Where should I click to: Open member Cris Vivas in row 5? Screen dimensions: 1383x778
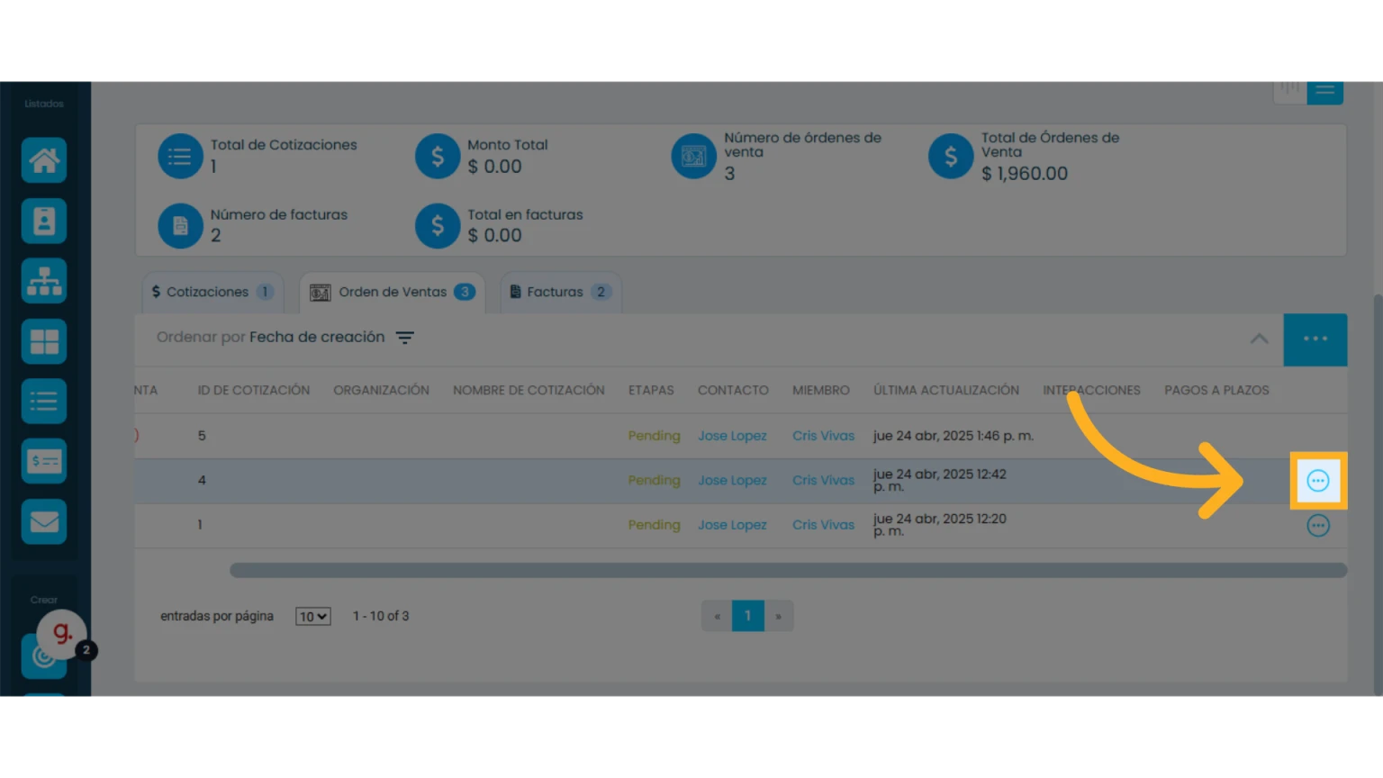[823, 436]
